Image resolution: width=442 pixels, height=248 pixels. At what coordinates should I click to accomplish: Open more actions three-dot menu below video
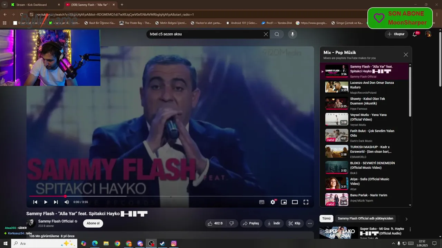[310, 223]
